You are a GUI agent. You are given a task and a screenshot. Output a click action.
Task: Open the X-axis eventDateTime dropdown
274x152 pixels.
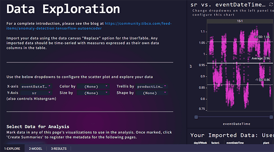36,87
